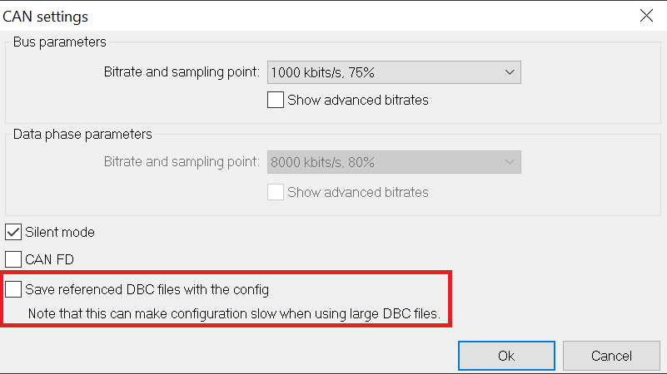Click the Data phase Bitrate and sampling point label
This screenshot has height=374, width=667.
click(x=182, y=162)
